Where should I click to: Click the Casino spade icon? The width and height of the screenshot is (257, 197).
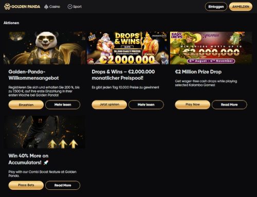coord(46,7)
